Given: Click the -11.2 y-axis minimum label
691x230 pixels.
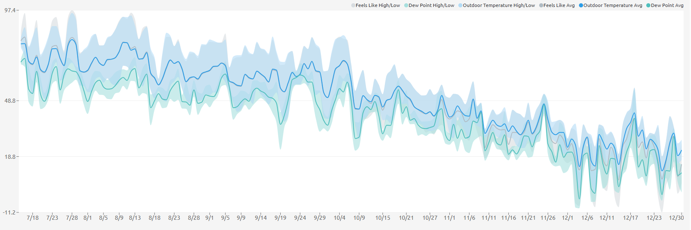Looking at the screenshot, I should click(9, 212).
